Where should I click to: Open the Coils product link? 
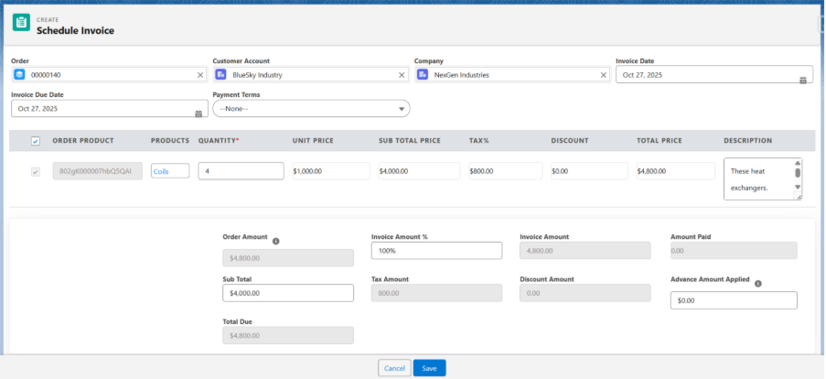pos(162,171)
